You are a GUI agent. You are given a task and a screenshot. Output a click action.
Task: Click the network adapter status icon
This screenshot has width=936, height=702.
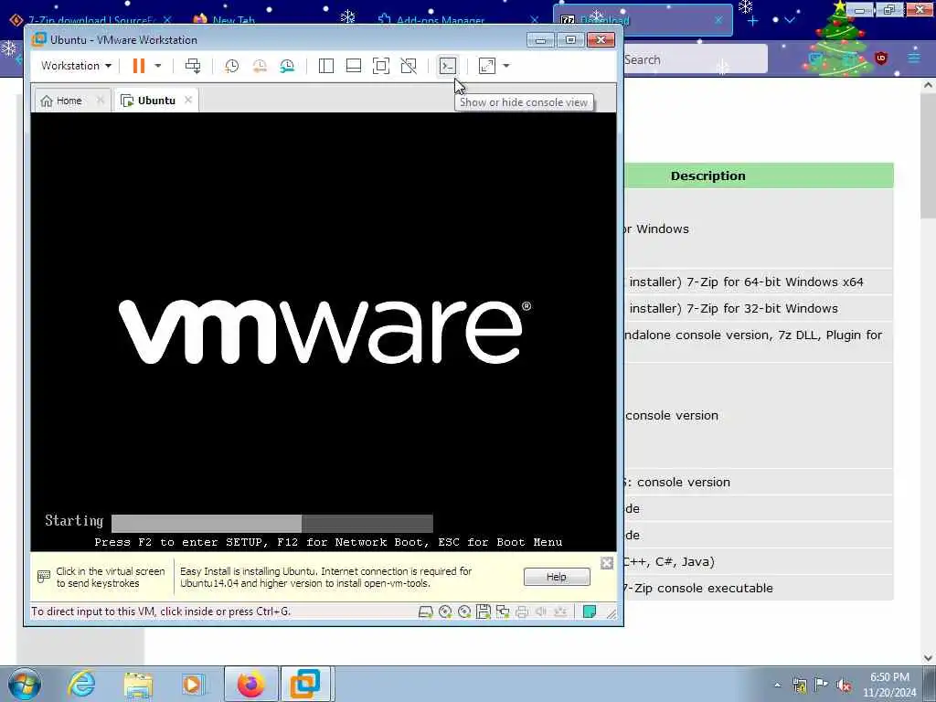(x=503, y=612)
